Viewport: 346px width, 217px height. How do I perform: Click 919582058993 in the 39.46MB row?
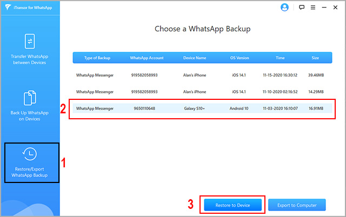tap(144, 75)
